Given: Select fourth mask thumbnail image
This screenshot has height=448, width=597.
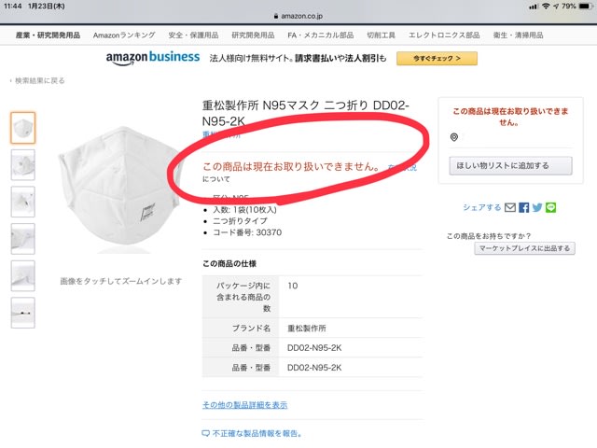Looking at the screenshot, I should (22, 239).
